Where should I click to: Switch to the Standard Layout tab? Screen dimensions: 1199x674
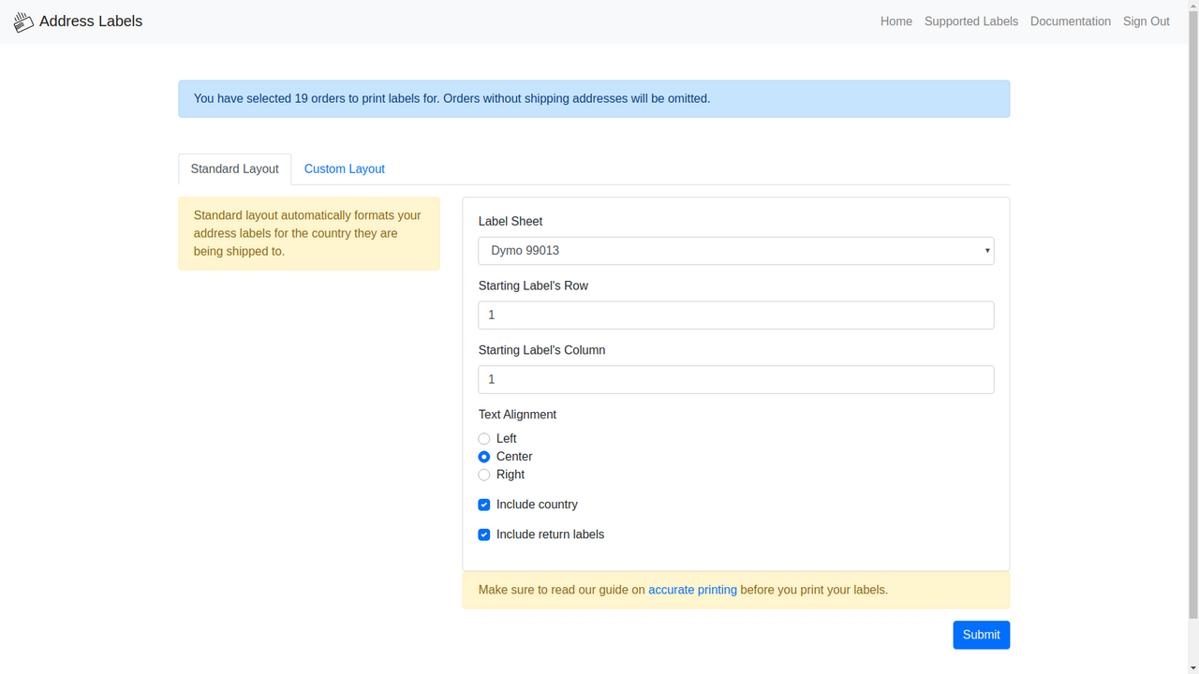tap(234, 169)
